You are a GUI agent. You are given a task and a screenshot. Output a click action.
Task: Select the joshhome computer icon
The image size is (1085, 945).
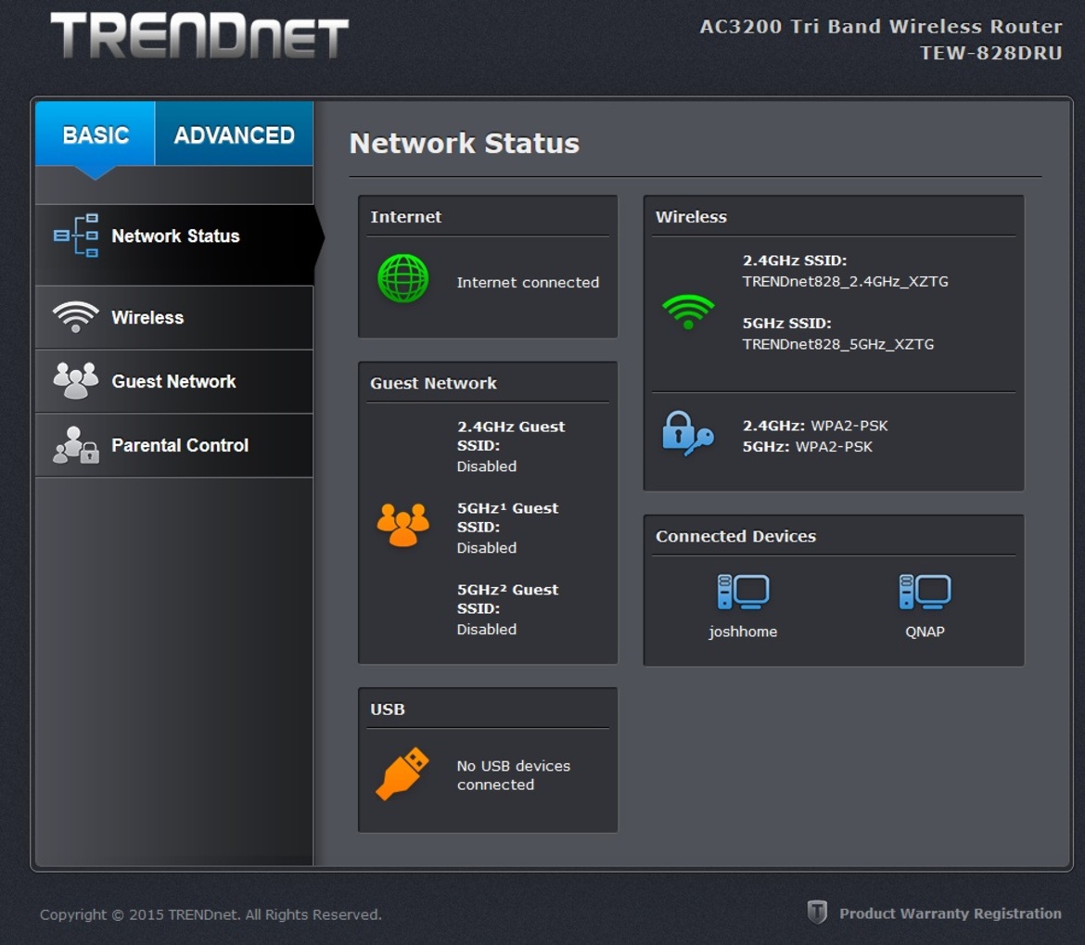pos(743,593)
